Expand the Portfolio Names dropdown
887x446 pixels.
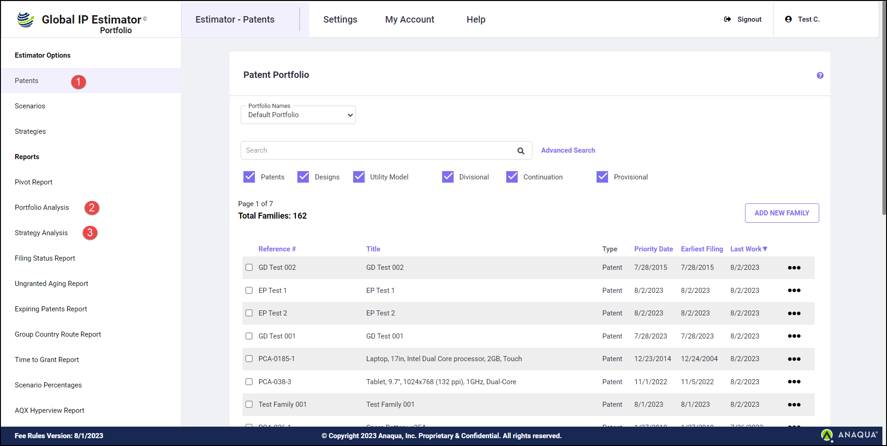pyautogui.click(x=298, y=115)
